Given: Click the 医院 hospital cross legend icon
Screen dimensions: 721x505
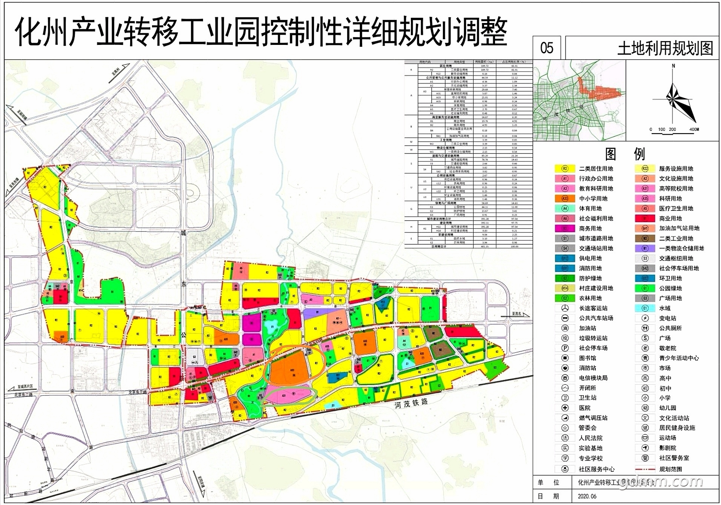Looking at the screenshot, I should tap(565, 408).
